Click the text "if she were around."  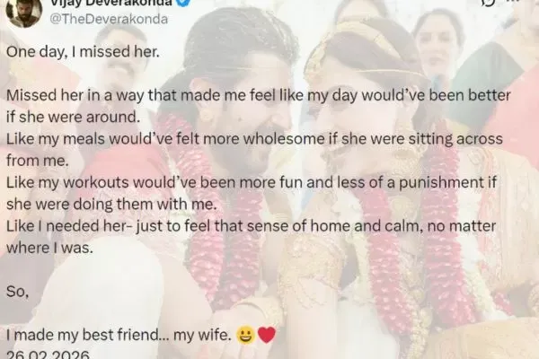tap(74, 118)
